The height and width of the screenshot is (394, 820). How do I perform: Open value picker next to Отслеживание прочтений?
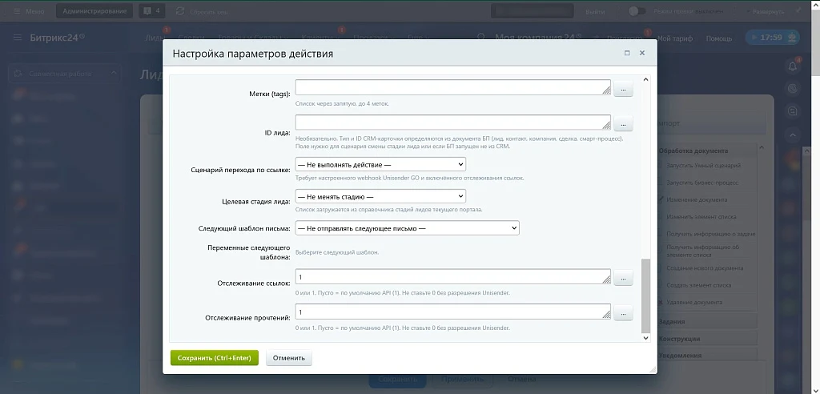(623, 313)
